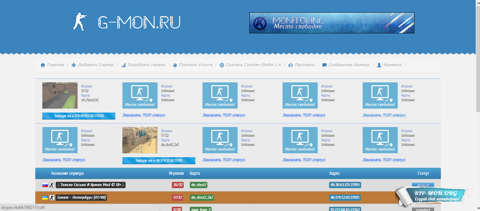480x211 pixels.
Task: Click the 31/32 players value in top card
Action: pos(85,91)
